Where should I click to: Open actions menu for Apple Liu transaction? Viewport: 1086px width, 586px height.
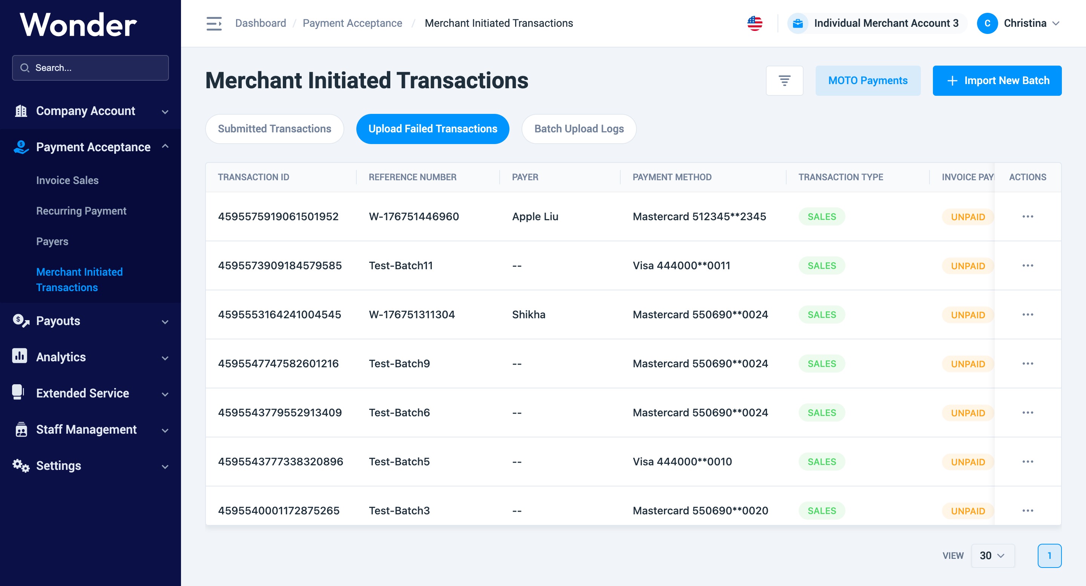click(x=1028, y=217)
